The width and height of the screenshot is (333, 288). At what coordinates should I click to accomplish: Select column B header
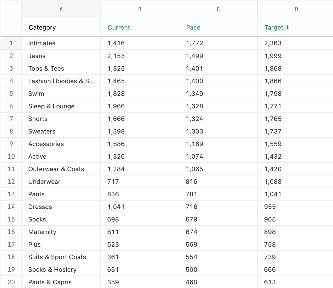(140, 9)
